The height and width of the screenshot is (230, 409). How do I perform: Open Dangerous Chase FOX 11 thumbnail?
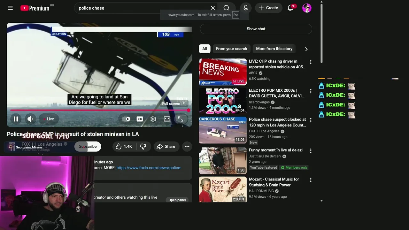223,130
